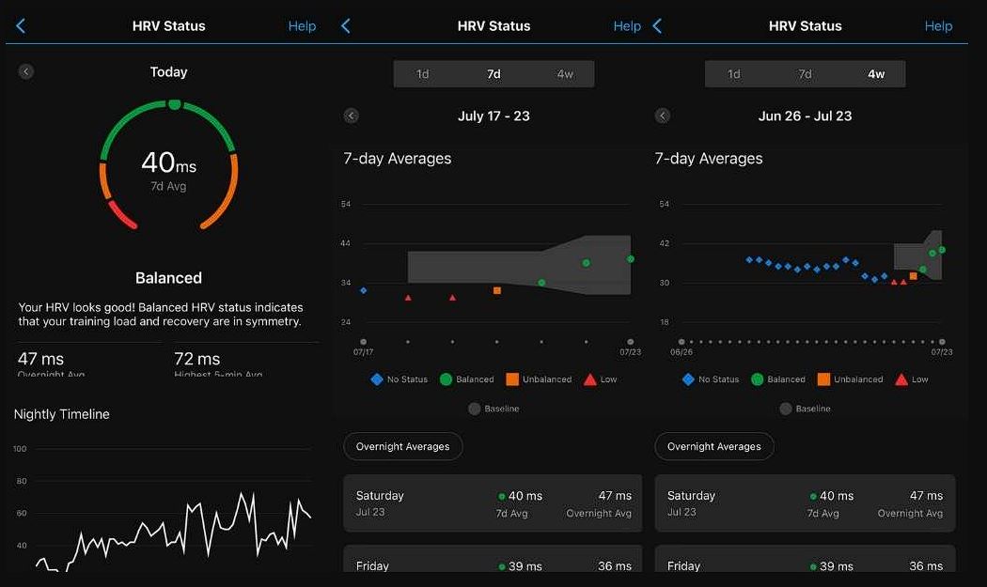Screen dimensions: 987x587
Task: Tap orange Unbalanced legend square in 7d chart
Action: (512, 379)
